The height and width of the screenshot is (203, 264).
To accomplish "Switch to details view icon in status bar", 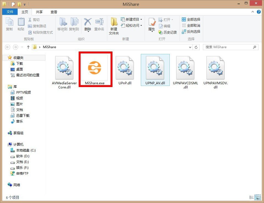I will point(251,197).
